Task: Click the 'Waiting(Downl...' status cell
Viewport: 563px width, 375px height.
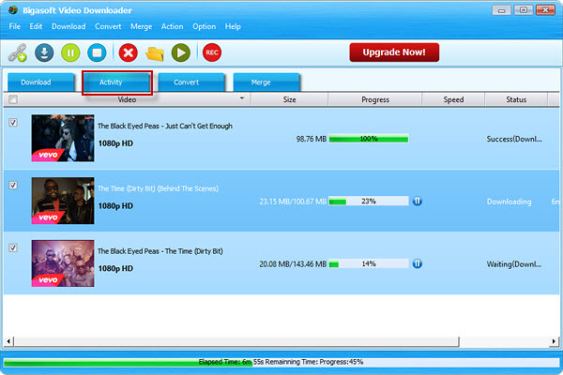Action: (514, 264)
